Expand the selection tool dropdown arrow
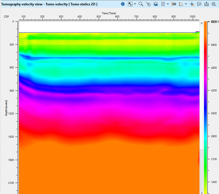219x194 pixels. tap(135, 4)
